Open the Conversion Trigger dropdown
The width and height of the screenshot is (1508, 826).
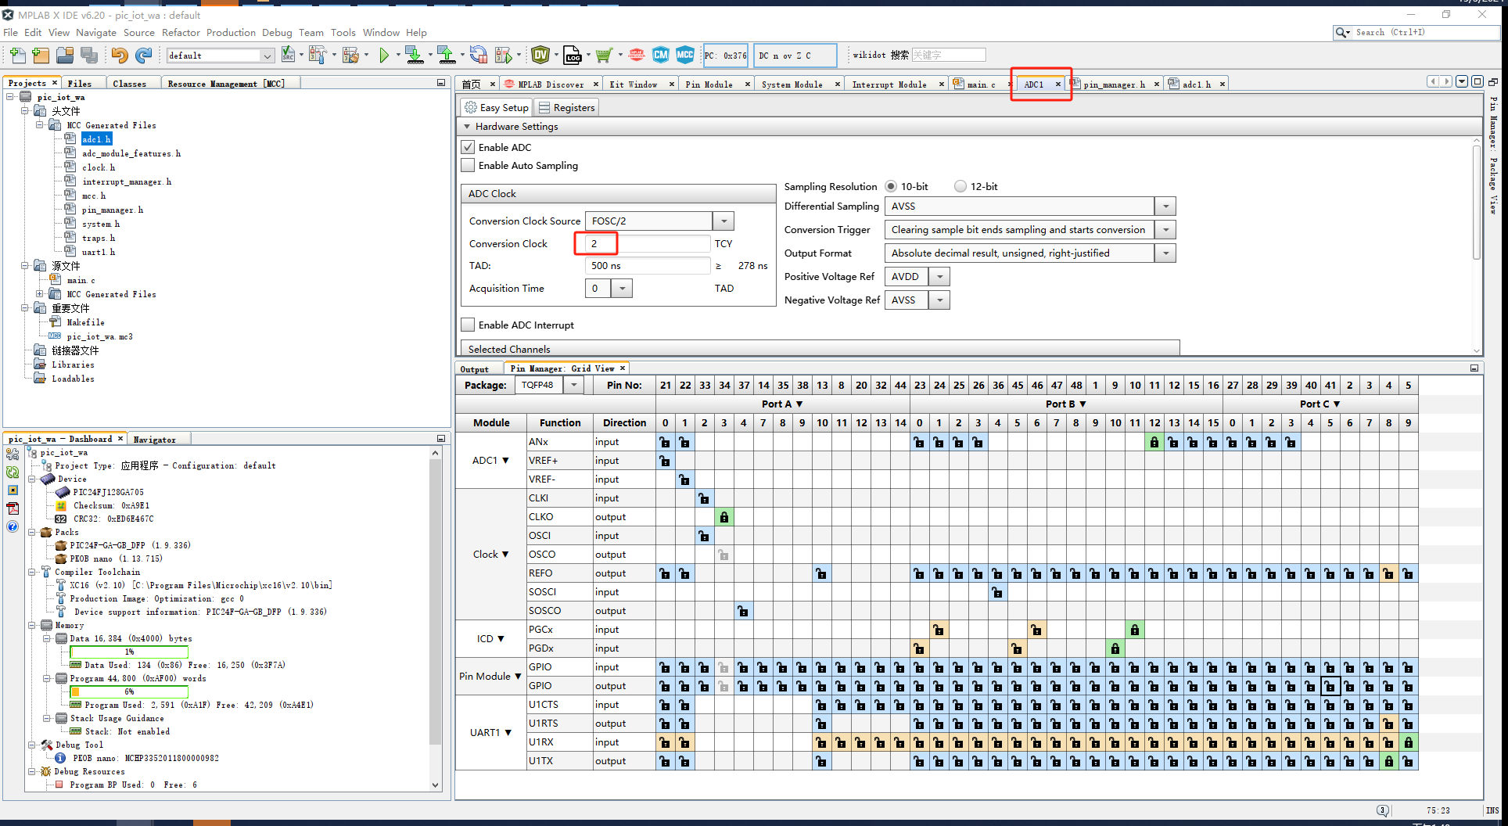(x=1165, y=230)
